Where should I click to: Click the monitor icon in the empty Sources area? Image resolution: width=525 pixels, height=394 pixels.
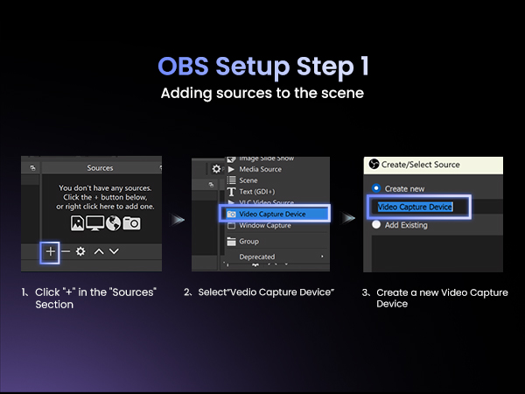tap(94, 222)
